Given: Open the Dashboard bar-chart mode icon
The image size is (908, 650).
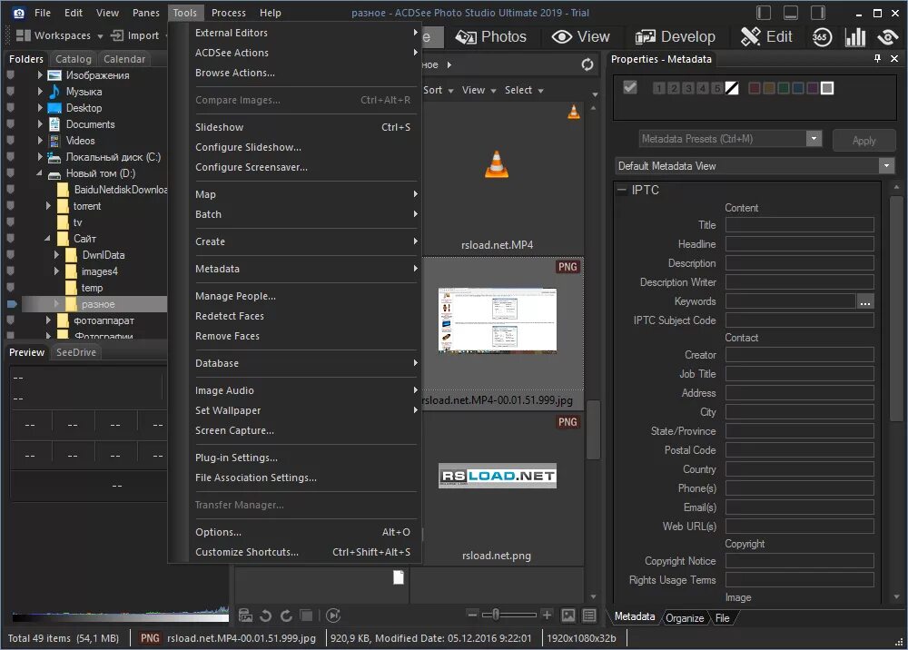Looking at the screenshot, I should [x=855, y=37].
